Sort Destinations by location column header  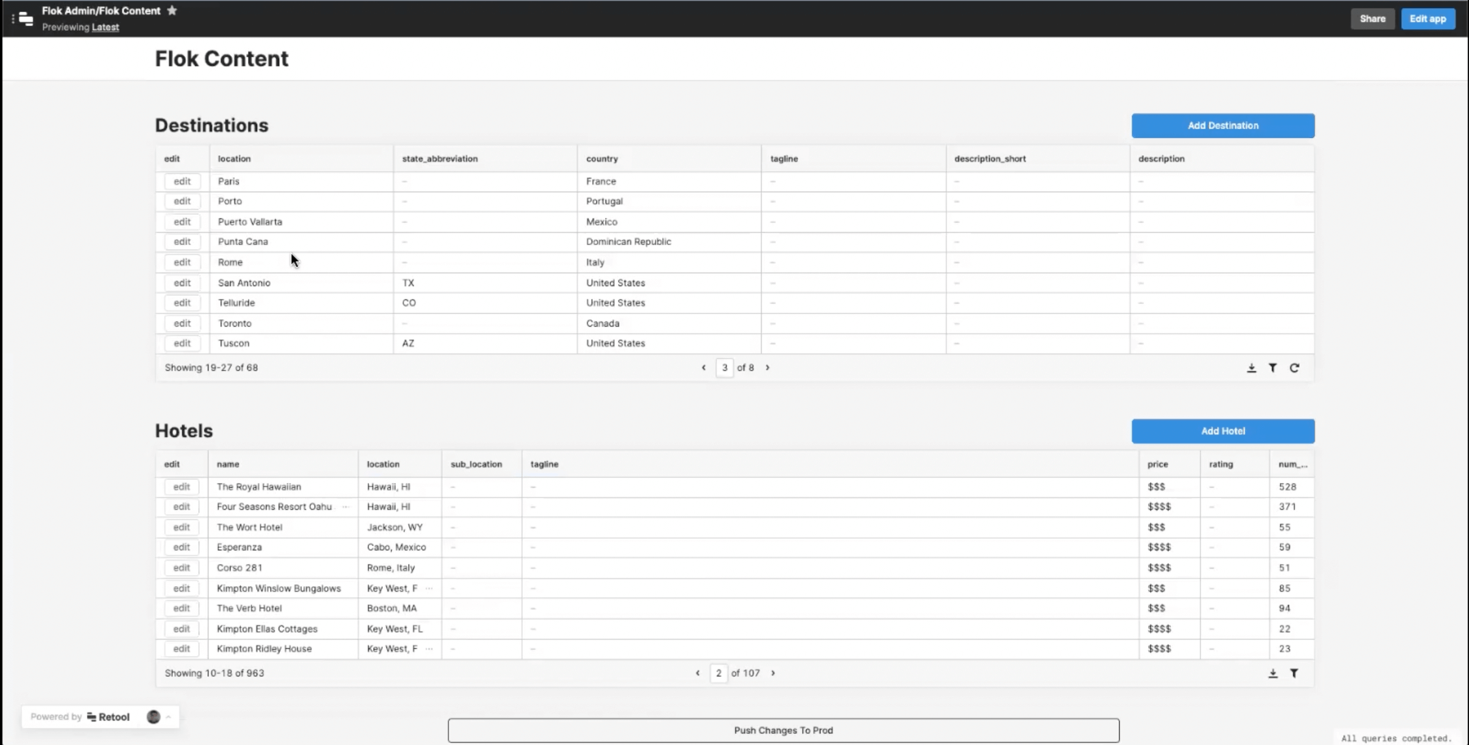point(301,159)
